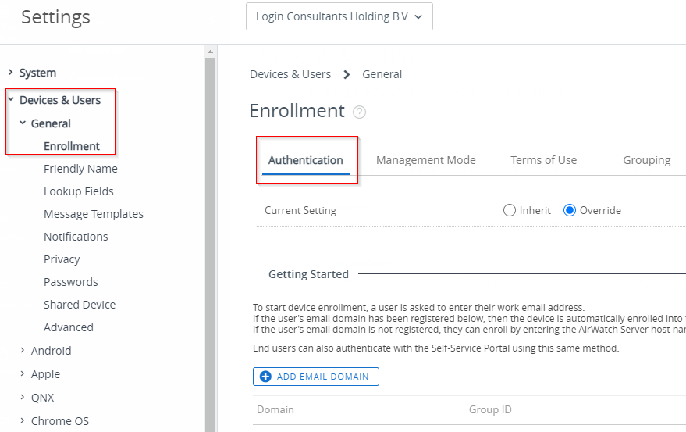Viewport: 686px width, 432px height.
Task: Expand the System tree node
Action: click(x=10, y=73)
